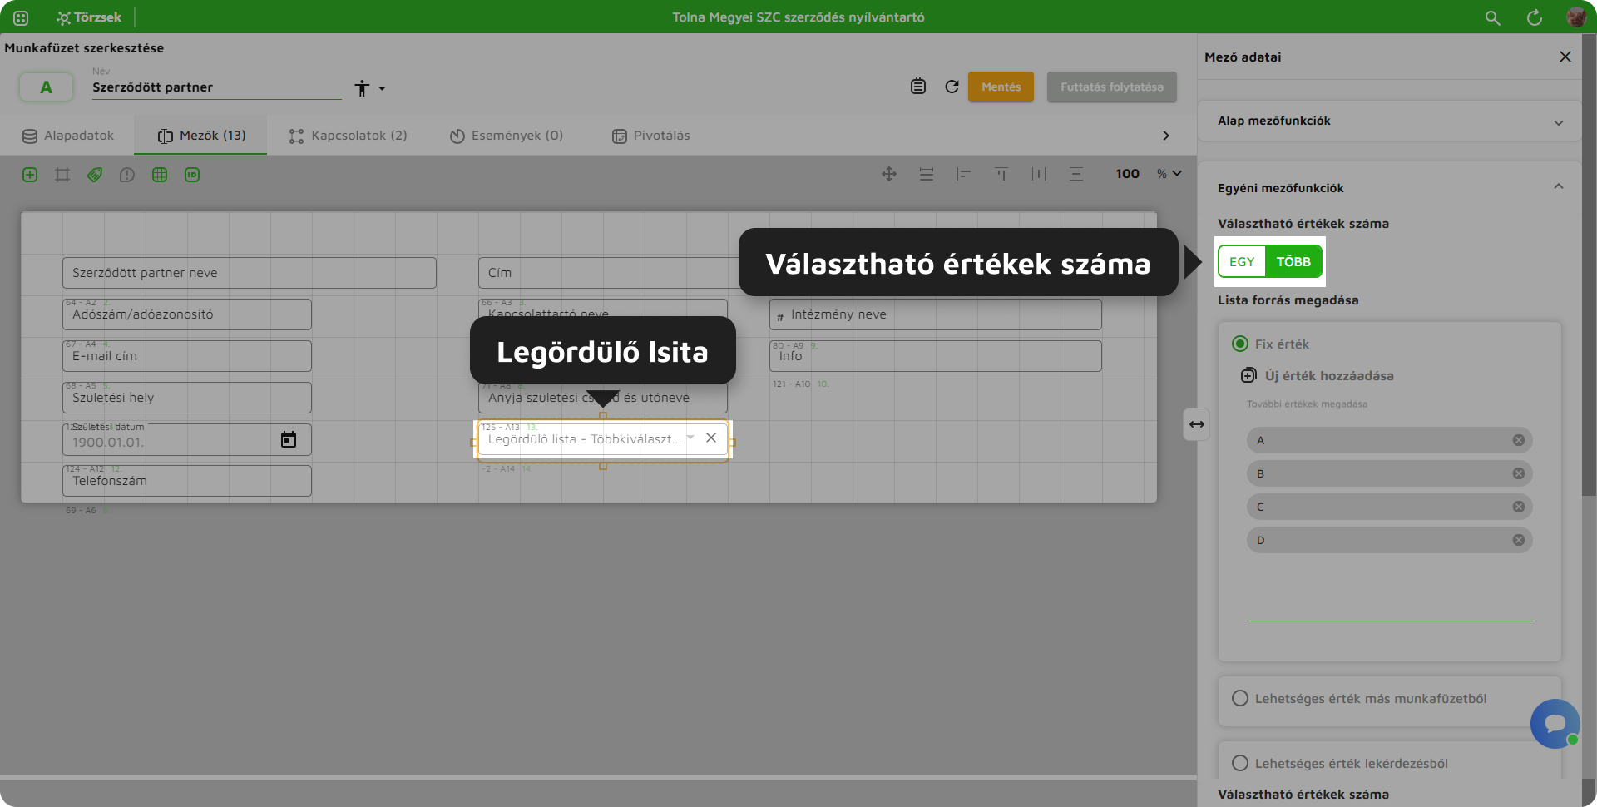Open the Legördülő lista dropdown arrow
The image size is (1597, 807).
[x=690, y=438]
